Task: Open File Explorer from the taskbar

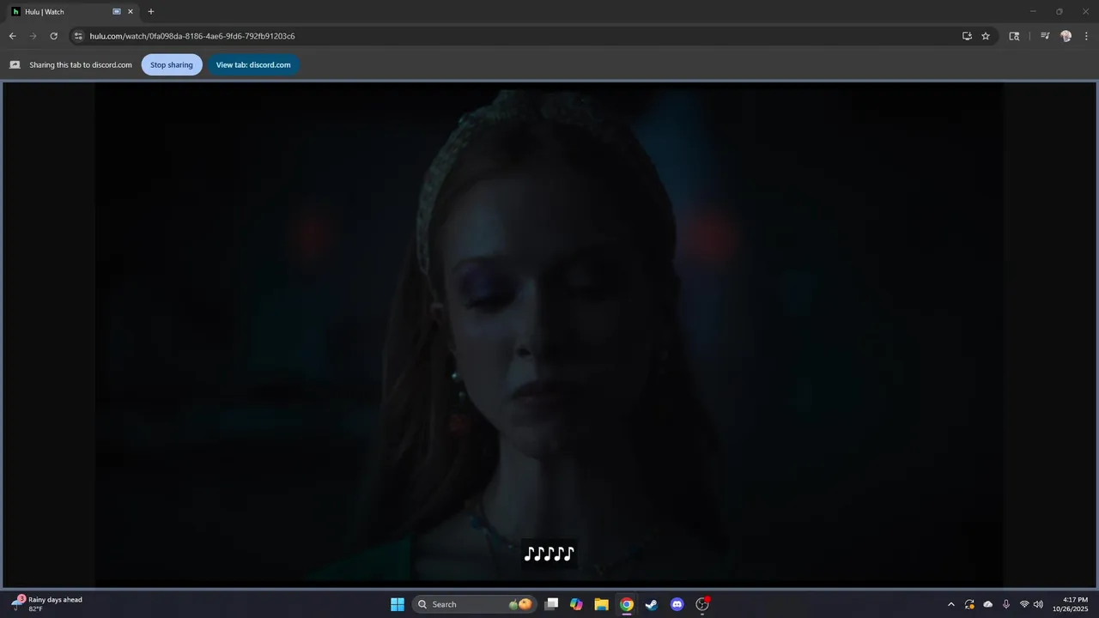Action: pyautogui.click(x=601, y=604)
